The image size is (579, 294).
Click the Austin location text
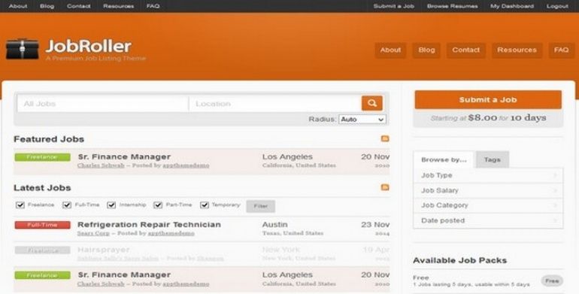click(274, 225)
